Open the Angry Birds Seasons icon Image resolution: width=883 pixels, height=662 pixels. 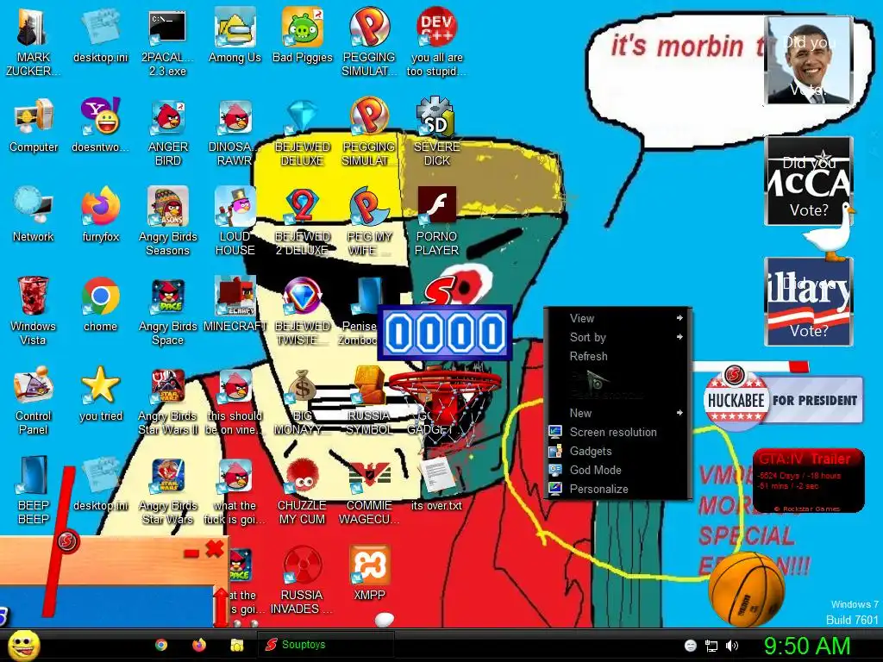(x=168, y=222)
